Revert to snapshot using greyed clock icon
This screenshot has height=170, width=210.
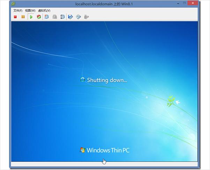pos(55,17)
